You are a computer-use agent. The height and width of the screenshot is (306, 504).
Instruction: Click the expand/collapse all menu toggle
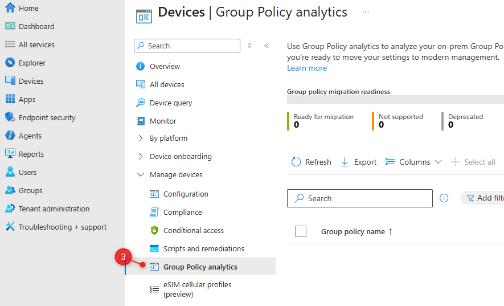tap(249, 46)
